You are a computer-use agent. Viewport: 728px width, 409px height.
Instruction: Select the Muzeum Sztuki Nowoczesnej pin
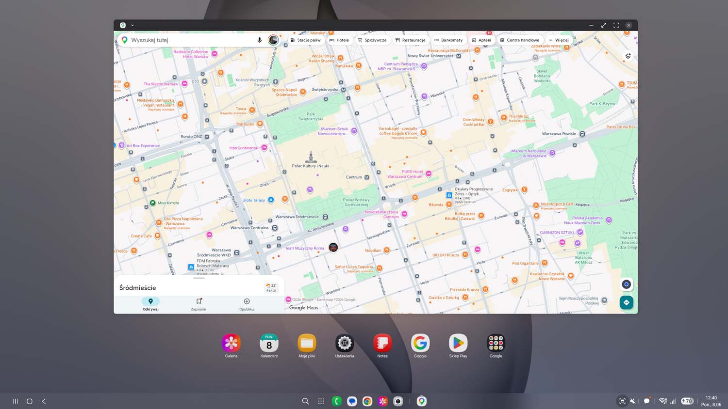point(354,131)
